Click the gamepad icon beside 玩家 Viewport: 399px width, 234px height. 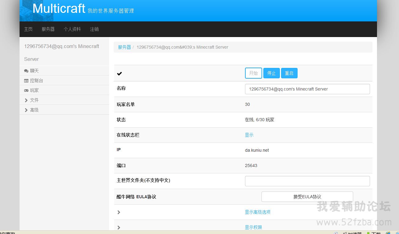click(x=26, y=90)
